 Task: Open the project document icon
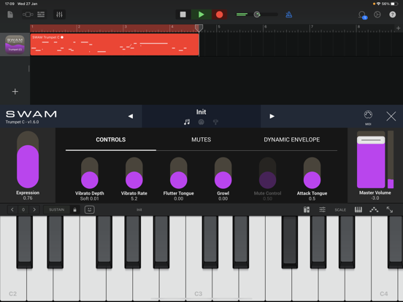(10, 15)
